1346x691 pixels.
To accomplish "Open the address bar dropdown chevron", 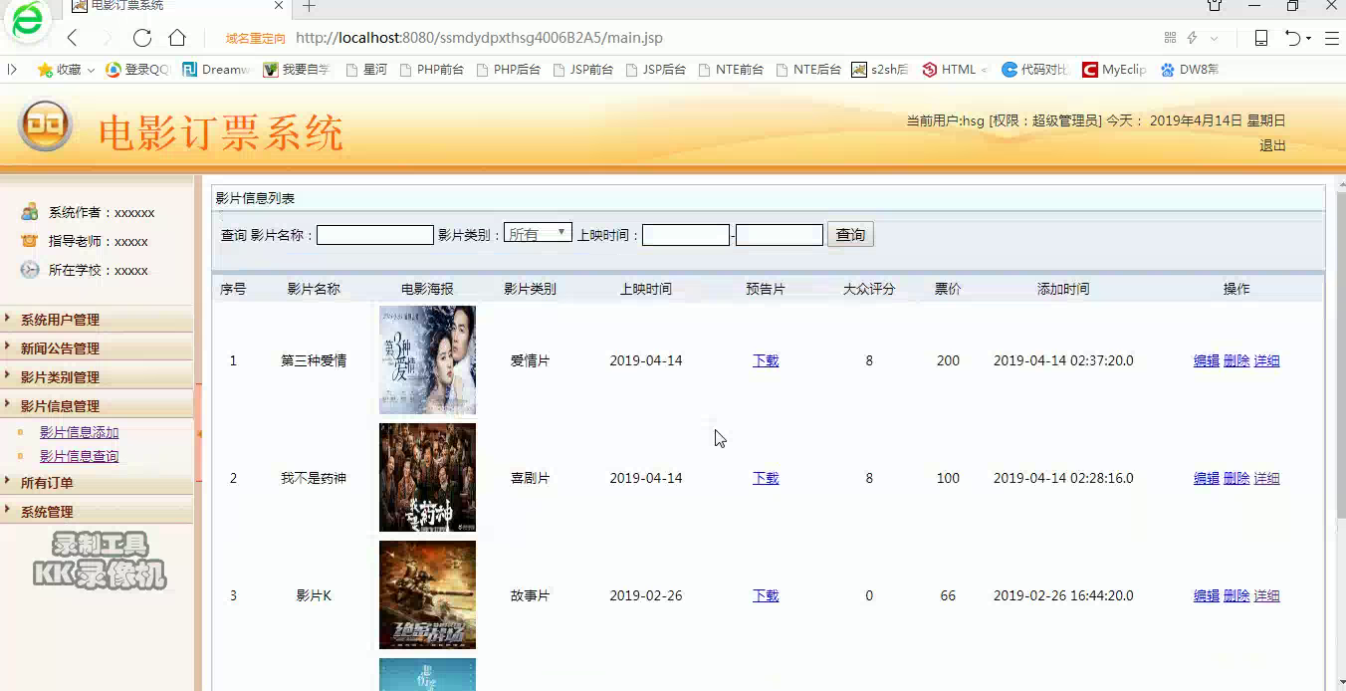I will point(1214,38).
